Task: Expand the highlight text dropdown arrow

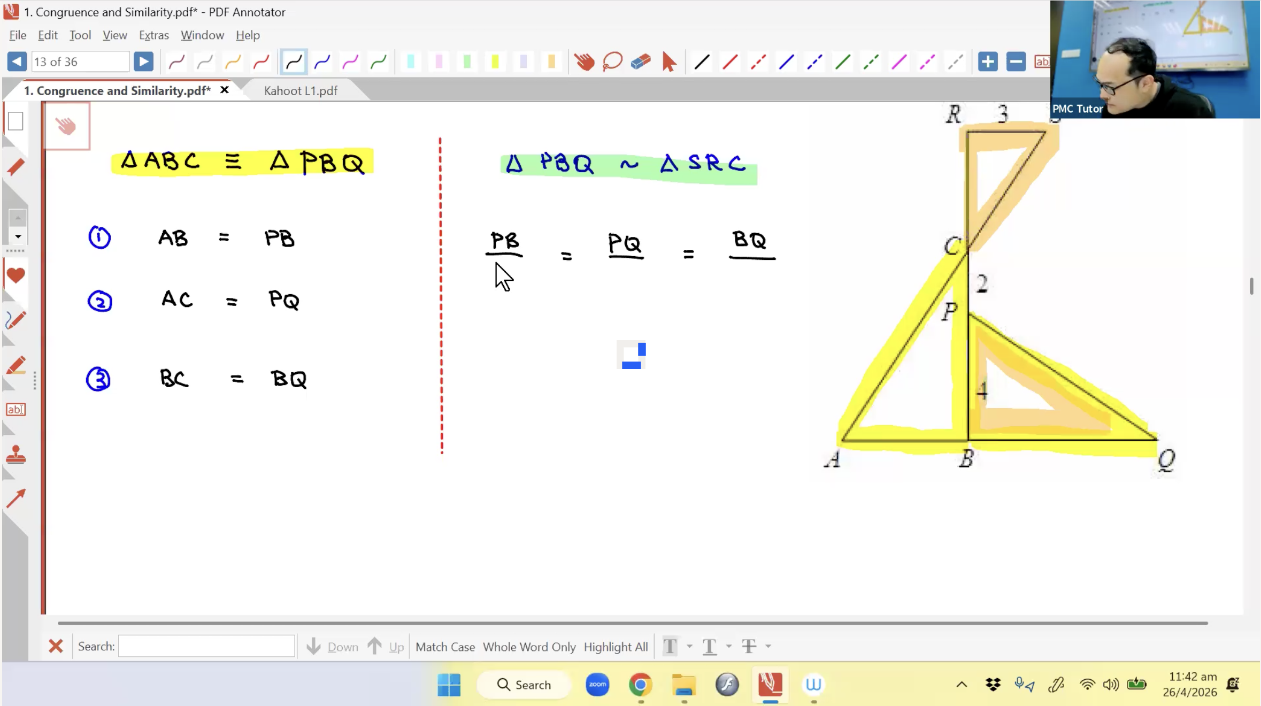Action: pos(689,647)
